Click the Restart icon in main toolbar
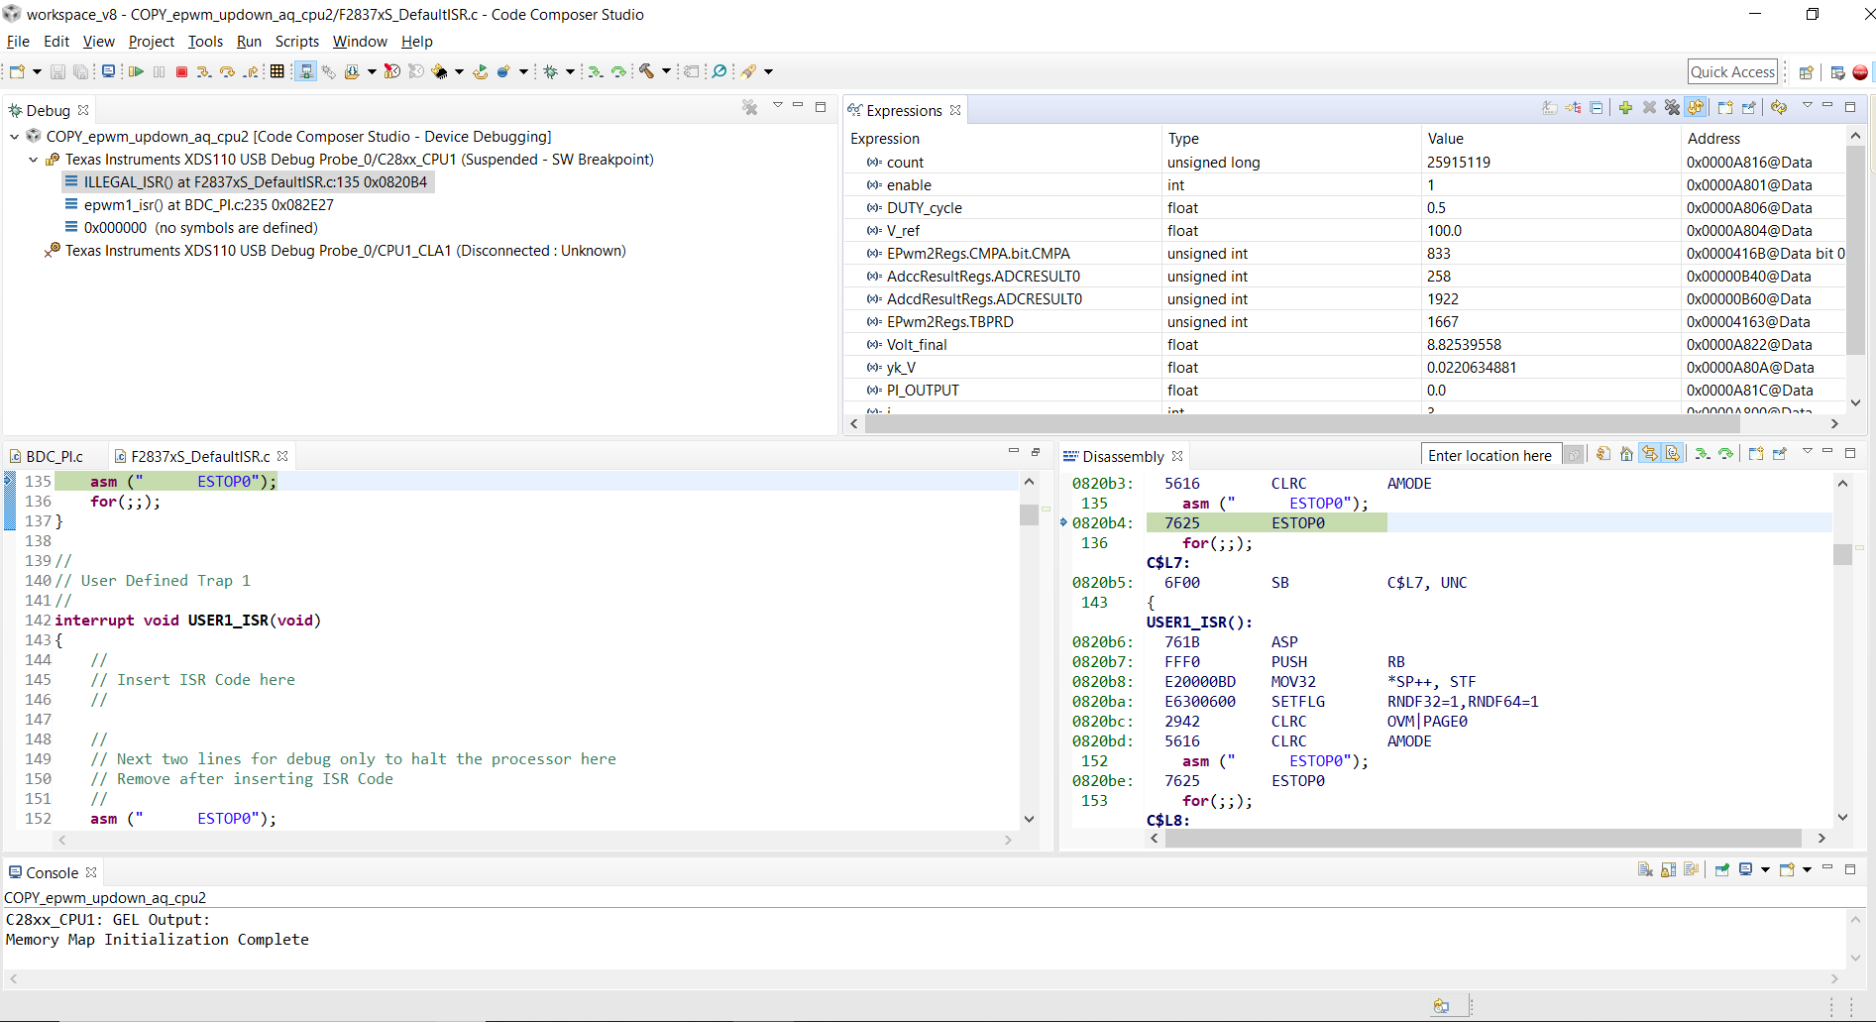This screenshot has height=1022, width=1876. click(x=480, y=71)
